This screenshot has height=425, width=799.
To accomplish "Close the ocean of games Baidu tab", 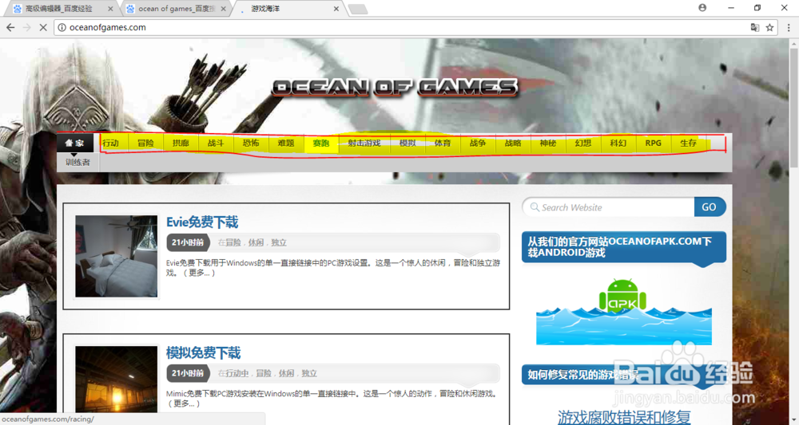I will click(x=223, y=9).
